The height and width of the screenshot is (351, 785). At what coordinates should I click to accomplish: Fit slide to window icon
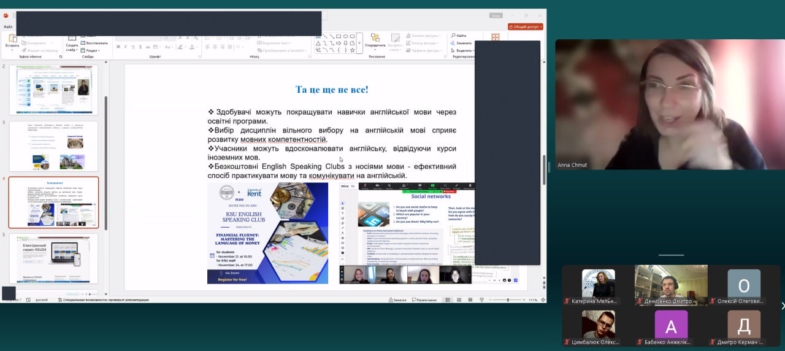pyautogui.click(x=542, y=300)
